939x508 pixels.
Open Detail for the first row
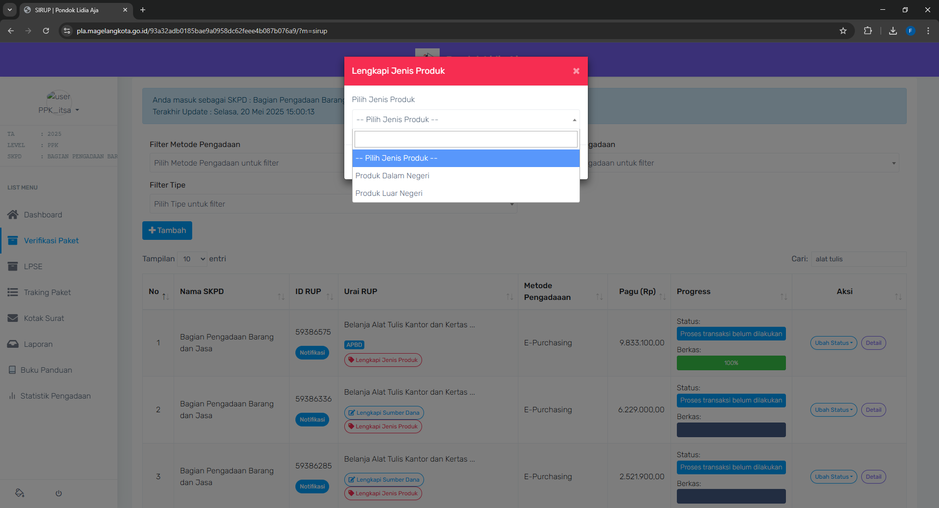[x=873, y=343]
